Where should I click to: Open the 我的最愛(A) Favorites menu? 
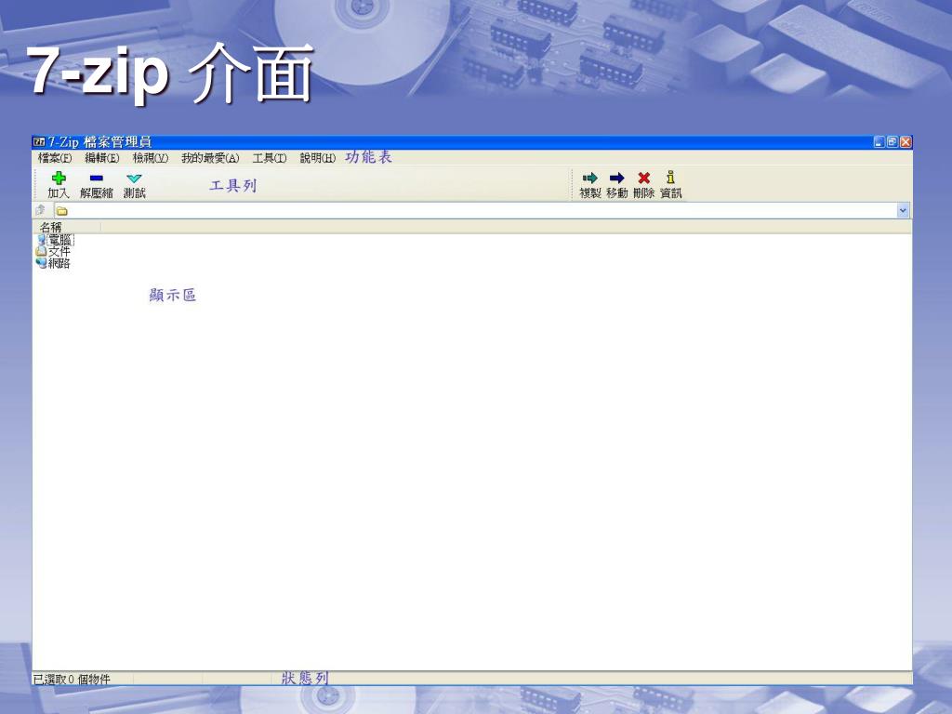(x=210, y=158)
